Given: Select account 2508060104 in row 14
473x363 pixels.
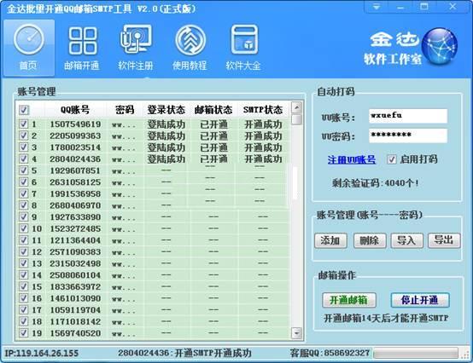Looking at the screenshot, I should pyautogui.click(x=75, y=275).
